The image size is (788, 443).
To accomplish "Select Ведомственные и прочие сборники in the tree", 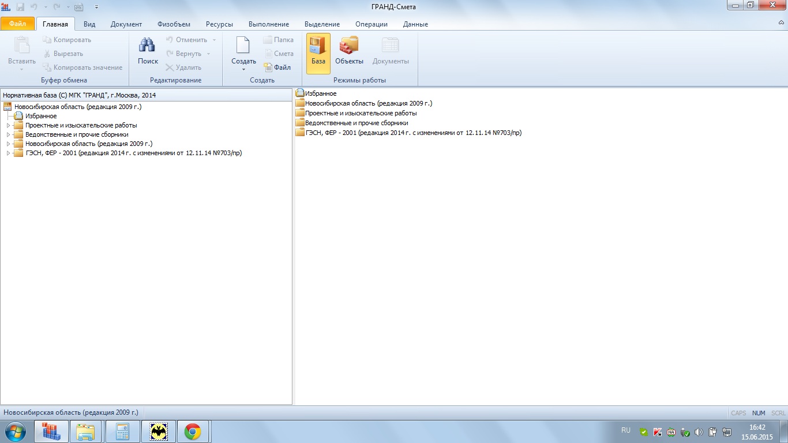I will (77, 134).
